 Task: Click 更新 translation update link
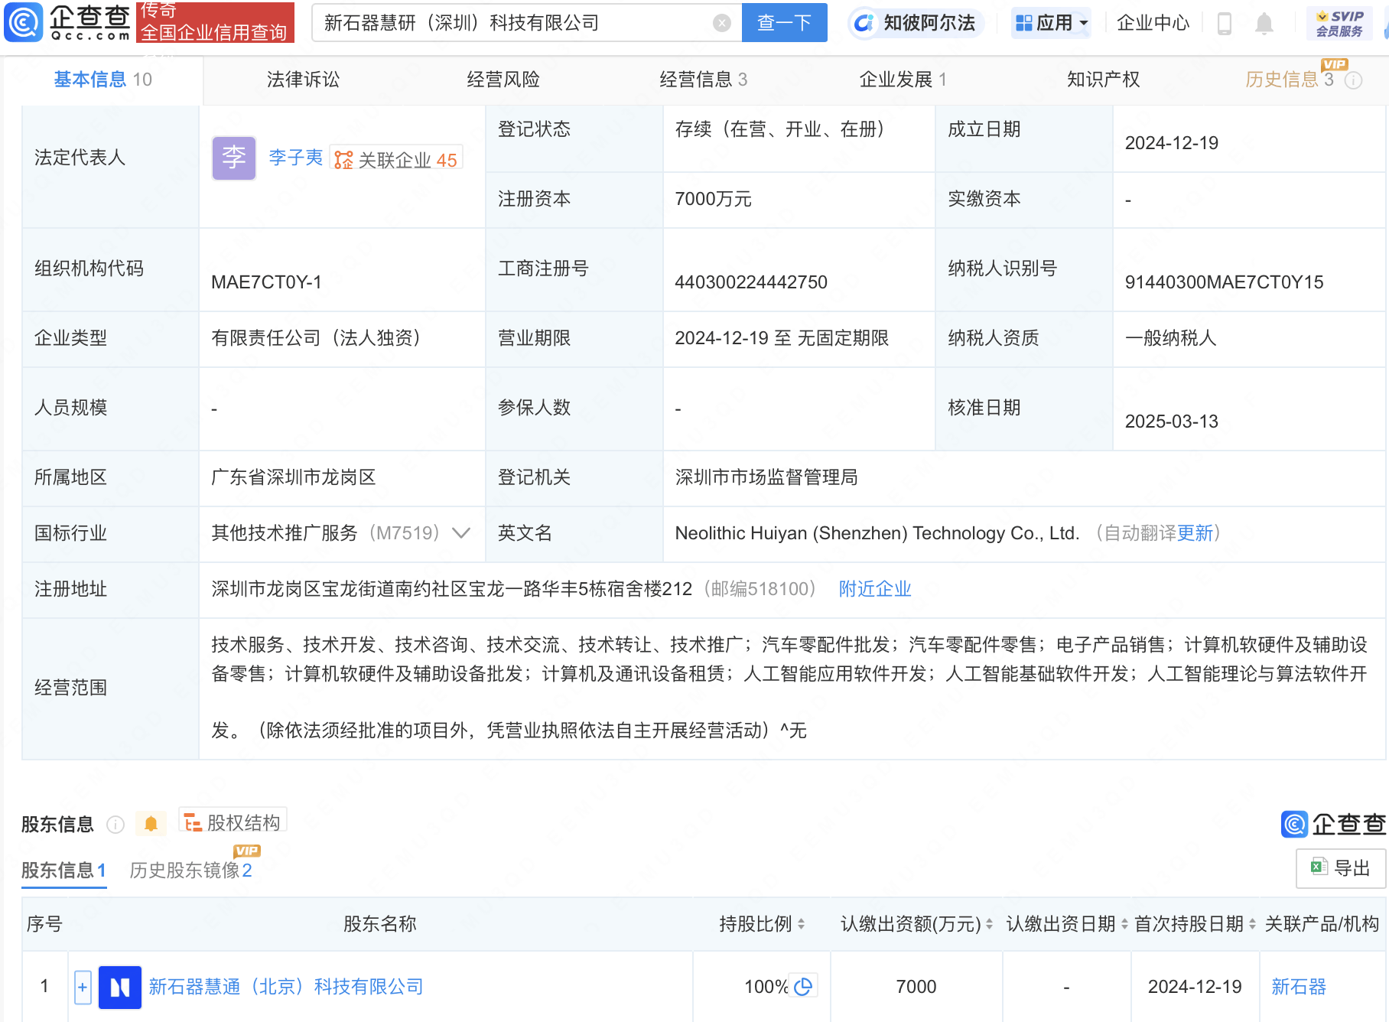(1195, 533)
